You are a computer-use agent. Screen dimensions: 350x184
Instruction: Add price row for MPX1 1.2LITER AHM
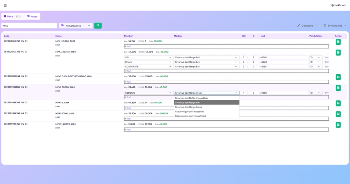click(226, 130)
